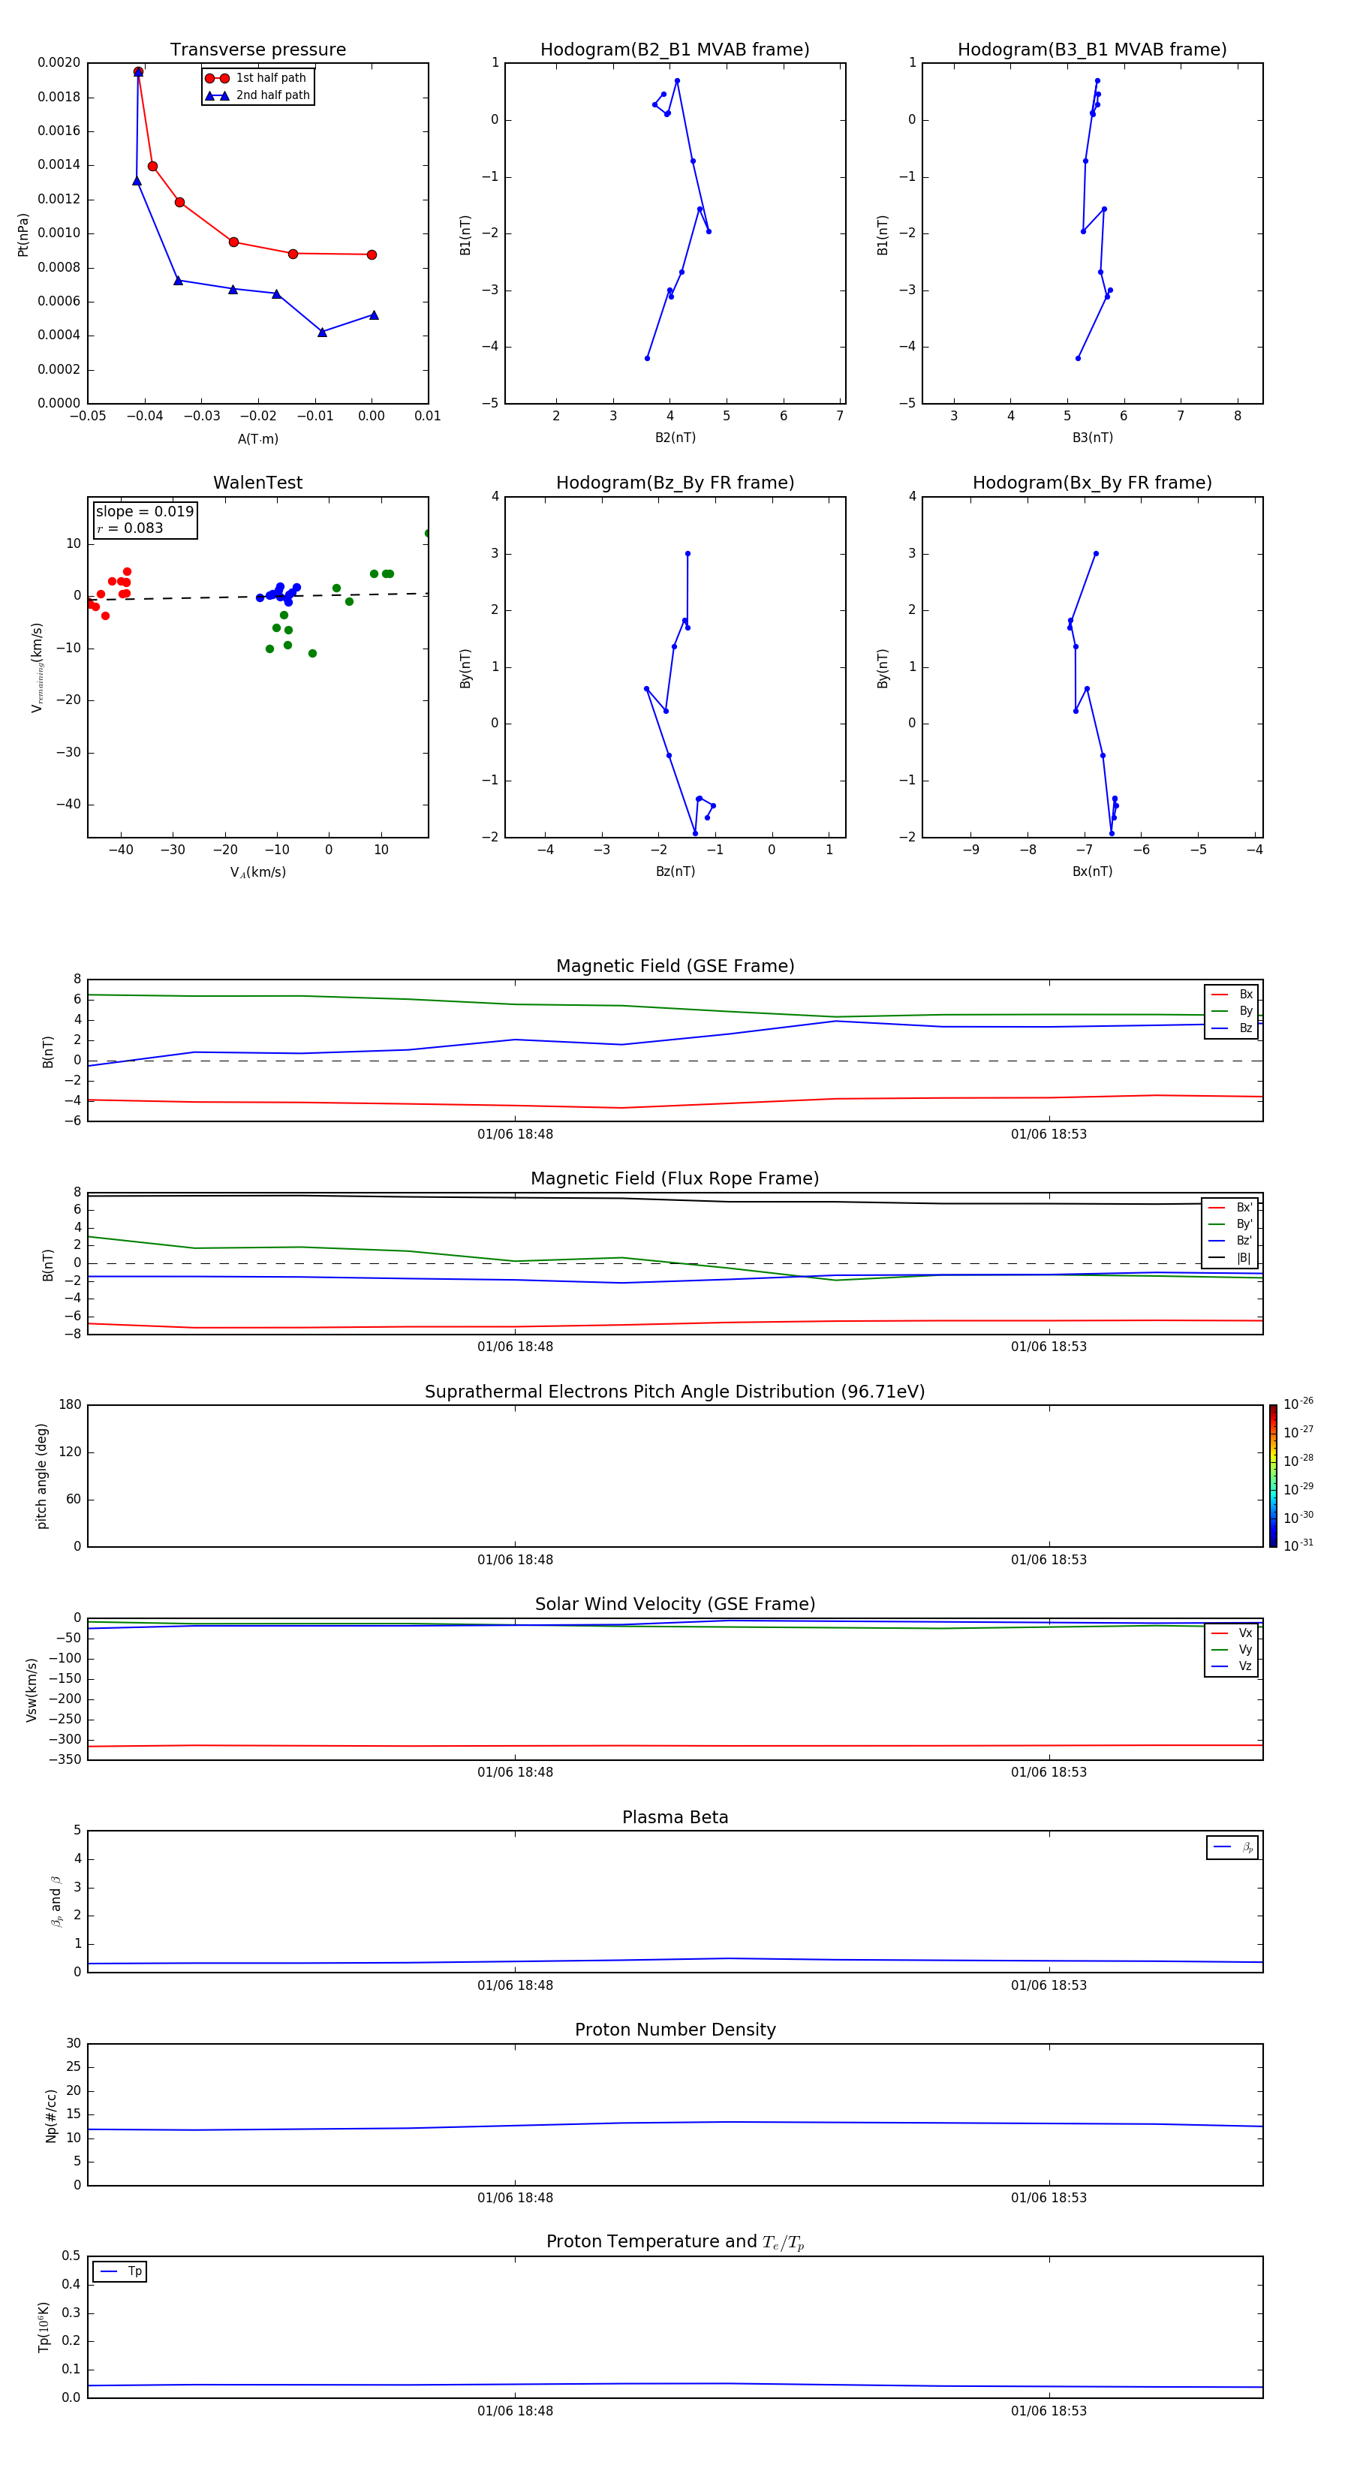Click the "Bz(nT)" x-axis label
The height and width of the screenshot is (2477, 1351).
point(675,871)
